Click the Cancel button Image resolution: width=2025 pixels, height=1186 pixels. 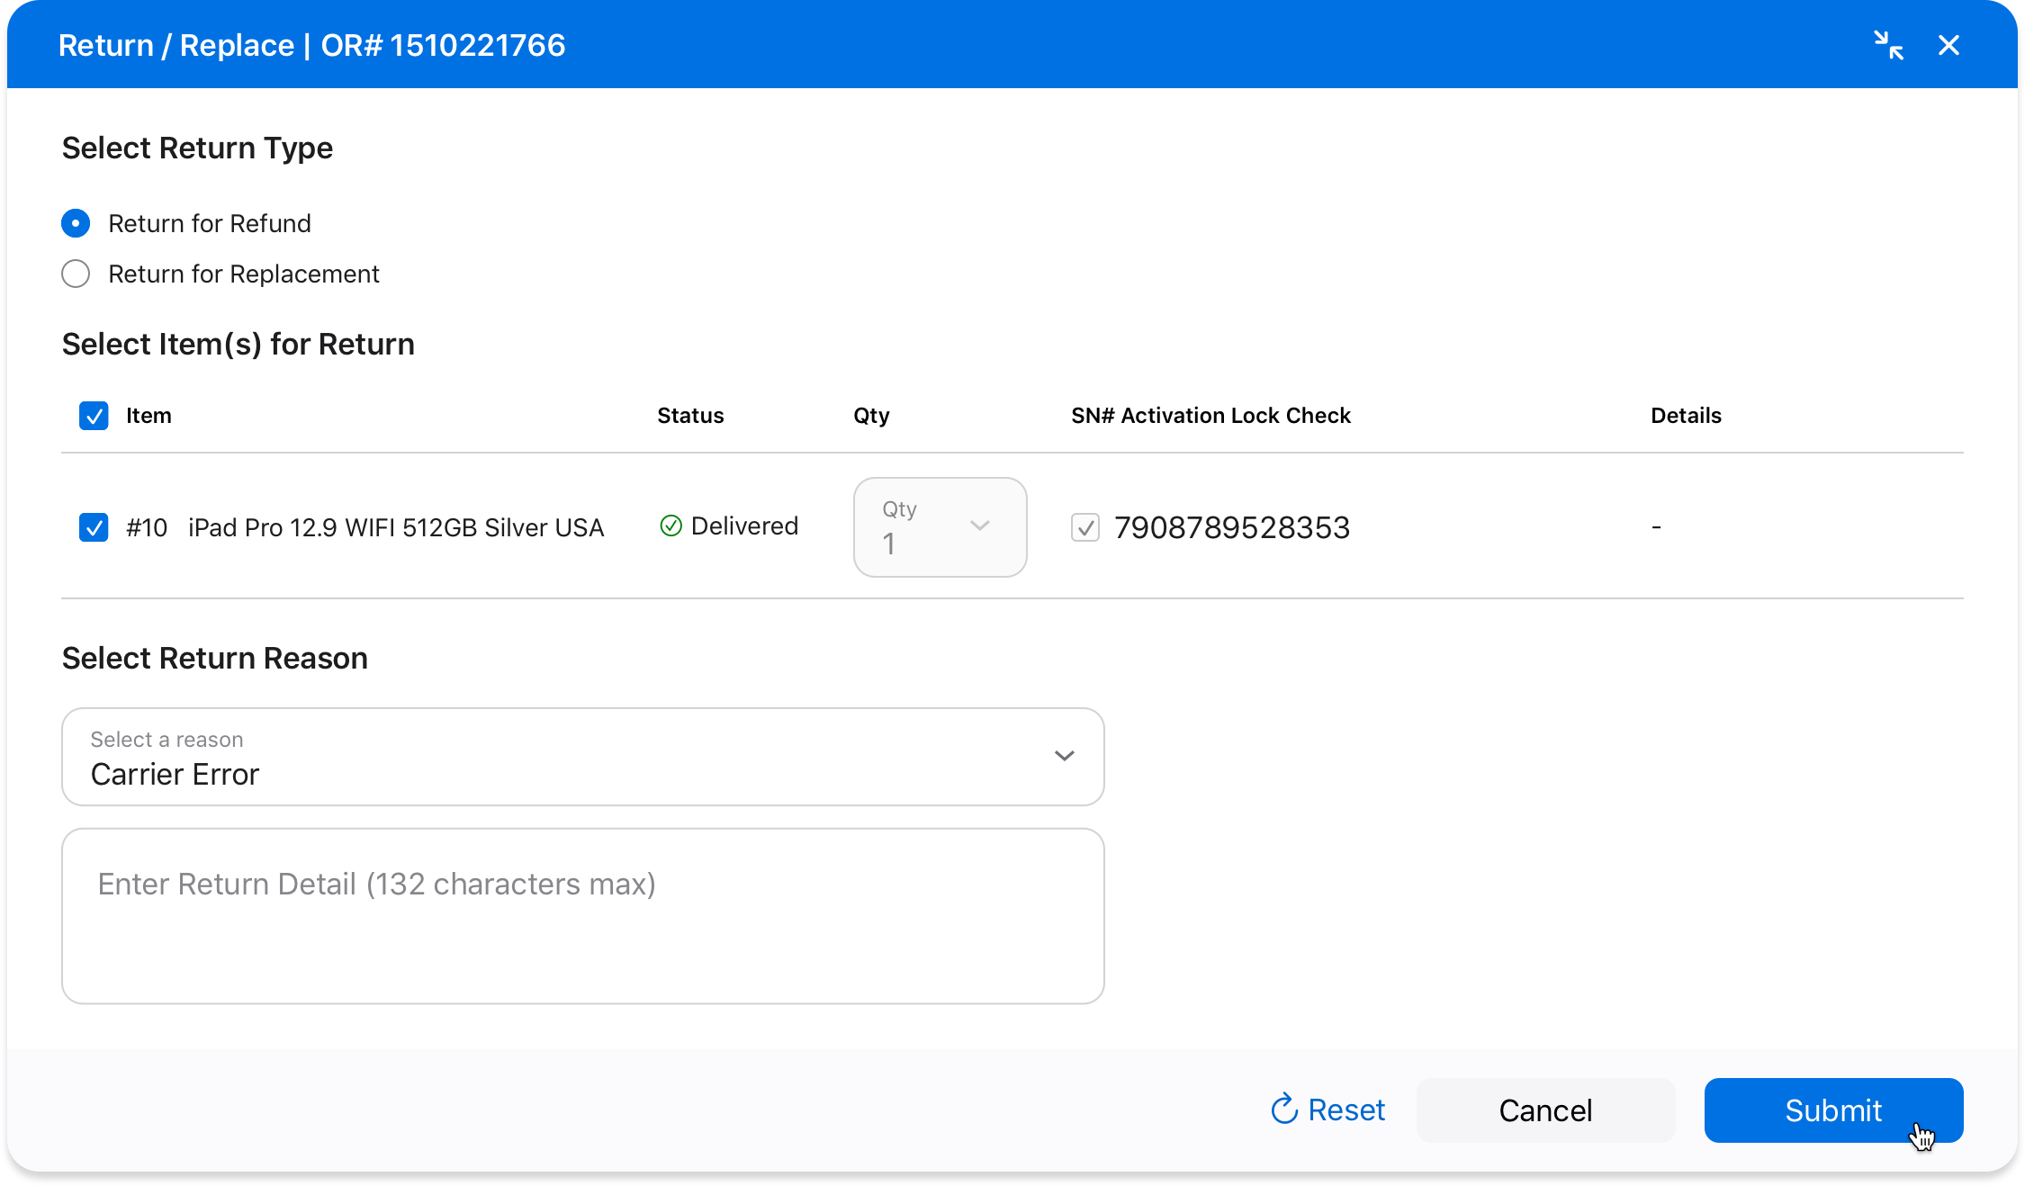(x=1545, y=1110)
